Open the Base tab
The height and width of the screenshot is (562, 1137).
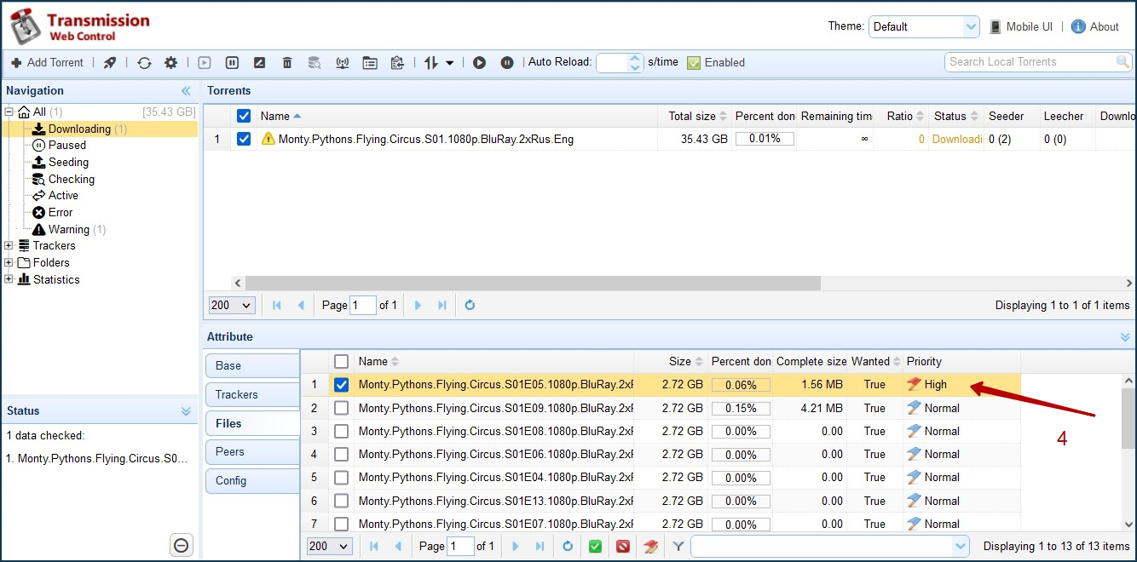point(252,366)
